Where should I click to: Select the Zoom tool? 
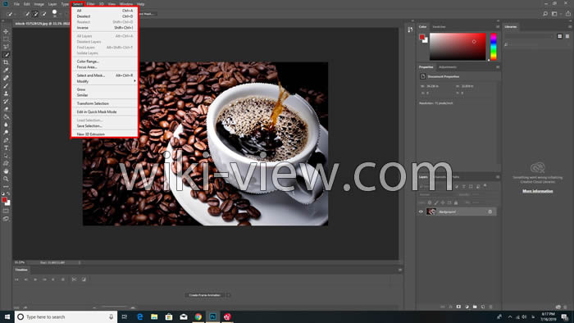tap(6, 179)
